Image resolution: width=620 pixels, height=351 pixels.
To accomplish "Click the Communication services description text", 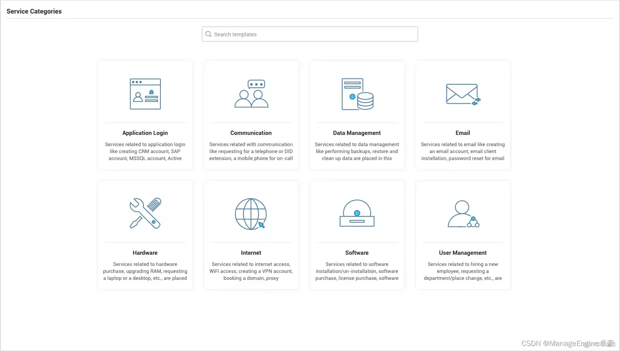I will click(x=251, y=152).
